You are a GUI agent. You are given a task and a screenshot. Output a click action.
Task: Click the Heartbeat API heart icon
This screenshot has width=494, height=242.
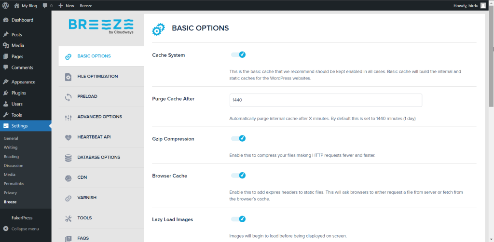click(68, 137)
